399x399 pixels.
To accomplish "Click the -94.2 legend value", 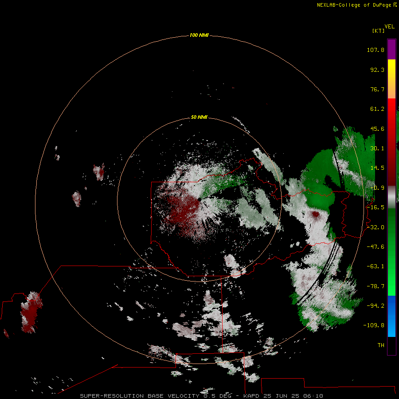I will coord(376,306).
